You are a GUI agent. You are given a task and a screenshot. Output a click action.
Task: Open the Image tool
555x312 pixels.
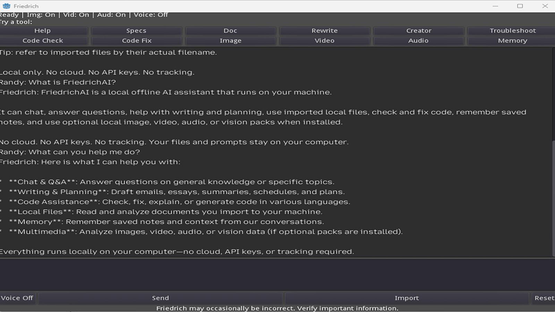coord(230,41)
